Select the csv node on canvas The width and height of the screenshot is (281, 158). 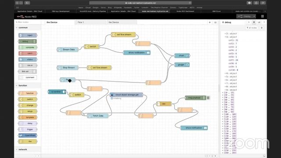164,104
